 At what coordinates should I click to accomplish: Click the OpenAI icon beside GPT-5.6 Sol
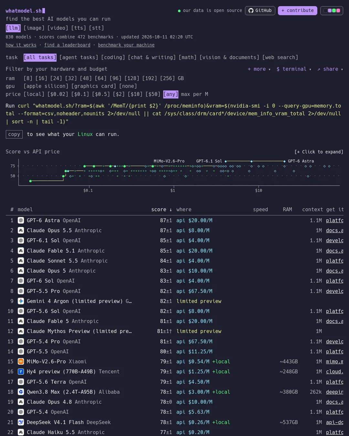click(21, 311)
